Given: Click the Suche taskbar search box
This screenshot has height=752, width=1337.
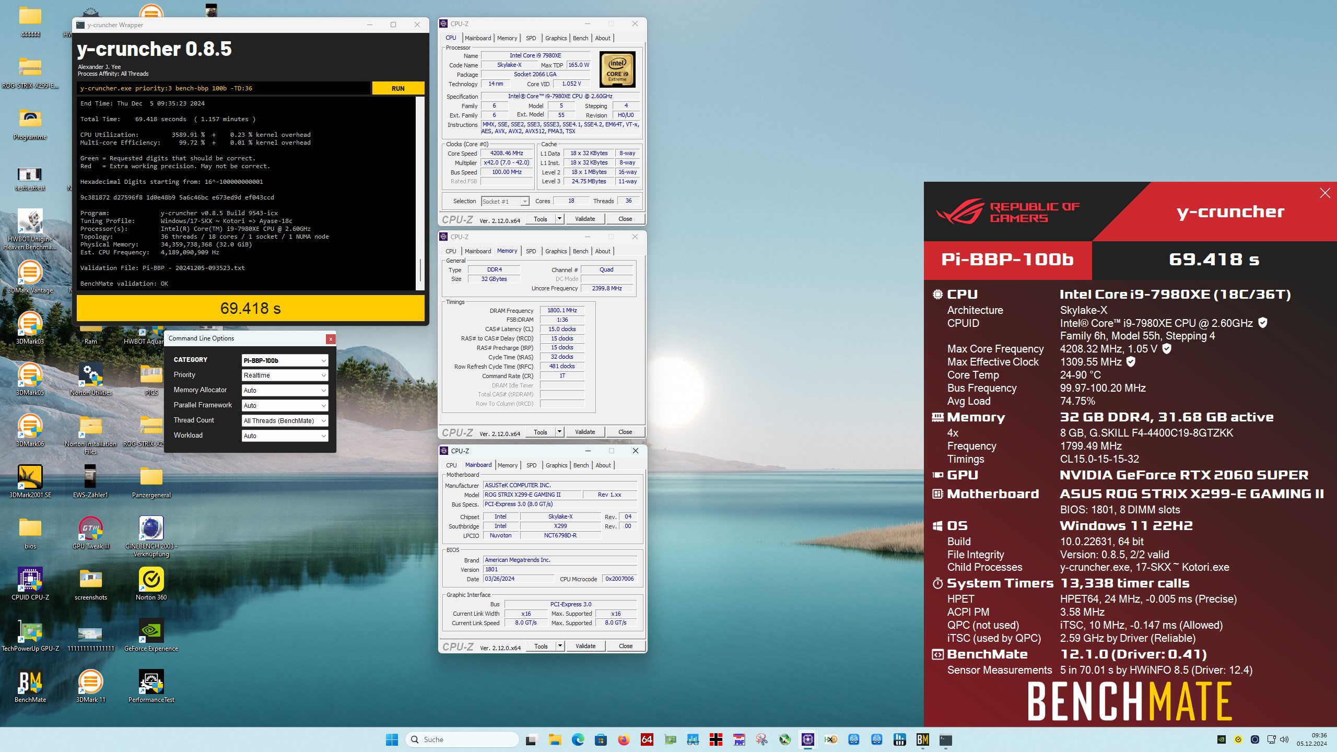Looking at the screenshot, I should pyautogui.click(x=462, y=739).
